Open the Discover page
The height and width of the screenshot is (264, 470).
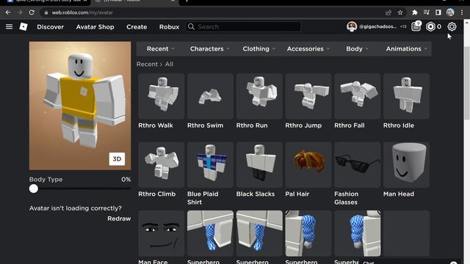pyautogui.click(x=51, y=27)
